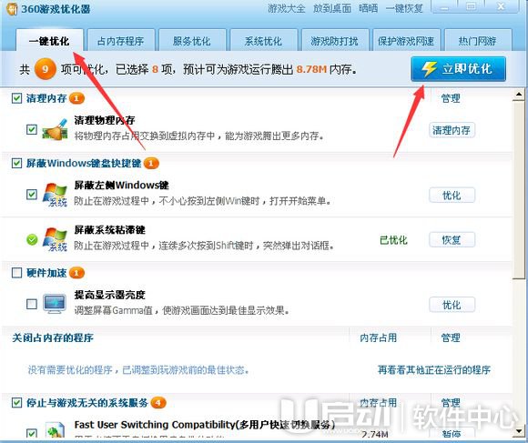Click the 管理 header in 关闭占内存的程序 row
528x443 pixels.
click(x=451, y=337)
